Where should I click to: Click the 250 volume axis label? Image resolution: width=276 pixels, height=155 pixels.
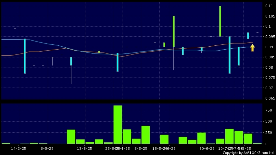click(269, 133)
